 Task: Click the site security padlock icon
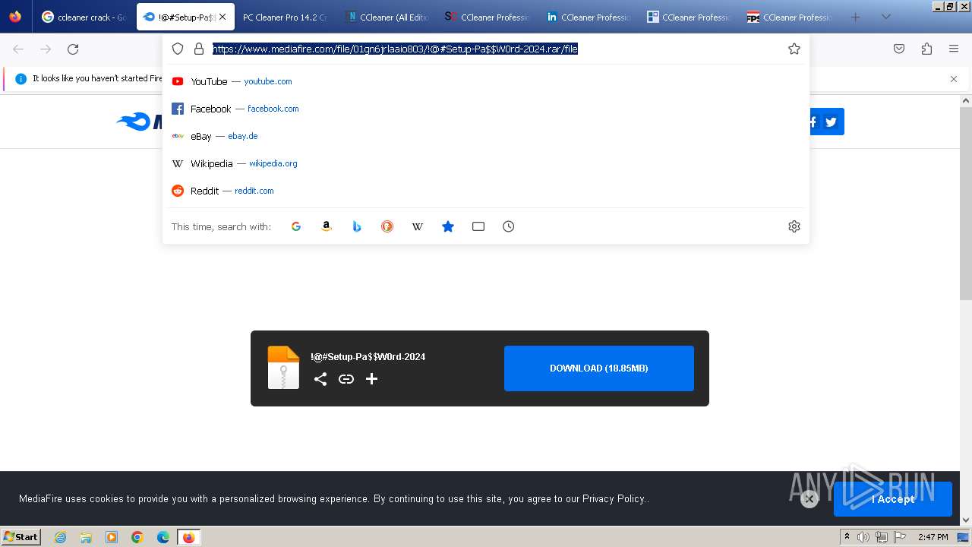click(x=199, y=49)
